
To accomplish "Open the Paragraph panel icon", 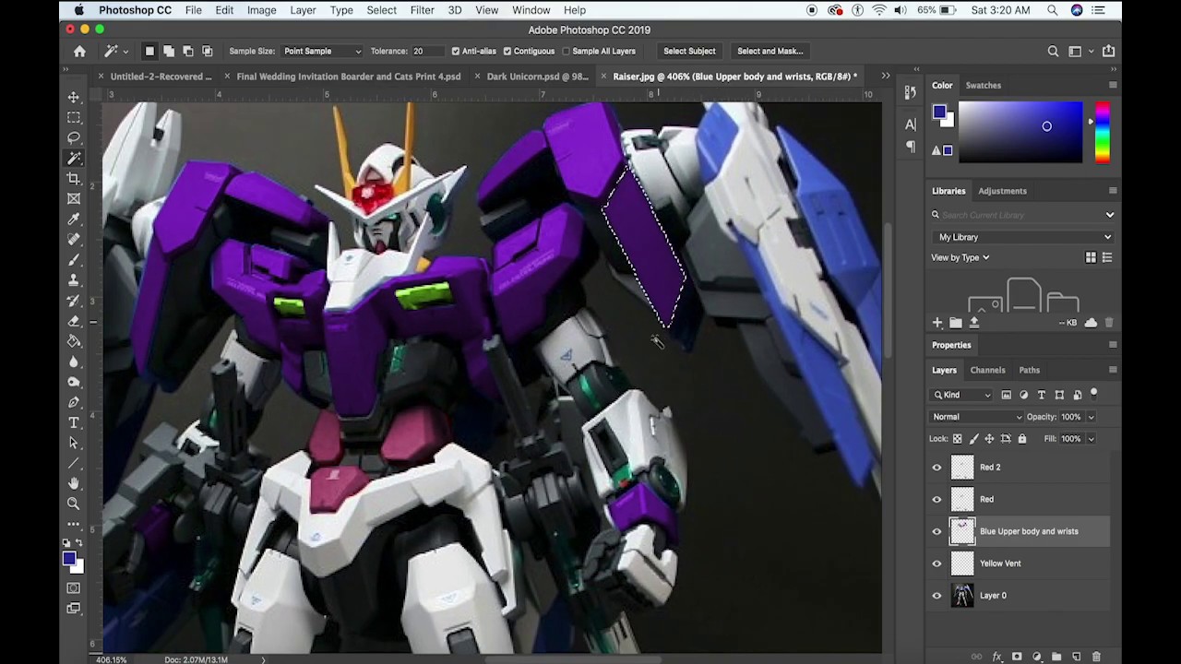I will 911,147.
